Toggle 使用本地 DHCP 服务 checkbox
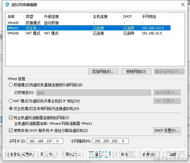Viewport: 190px width, 163px height. [x=11, y=130]
